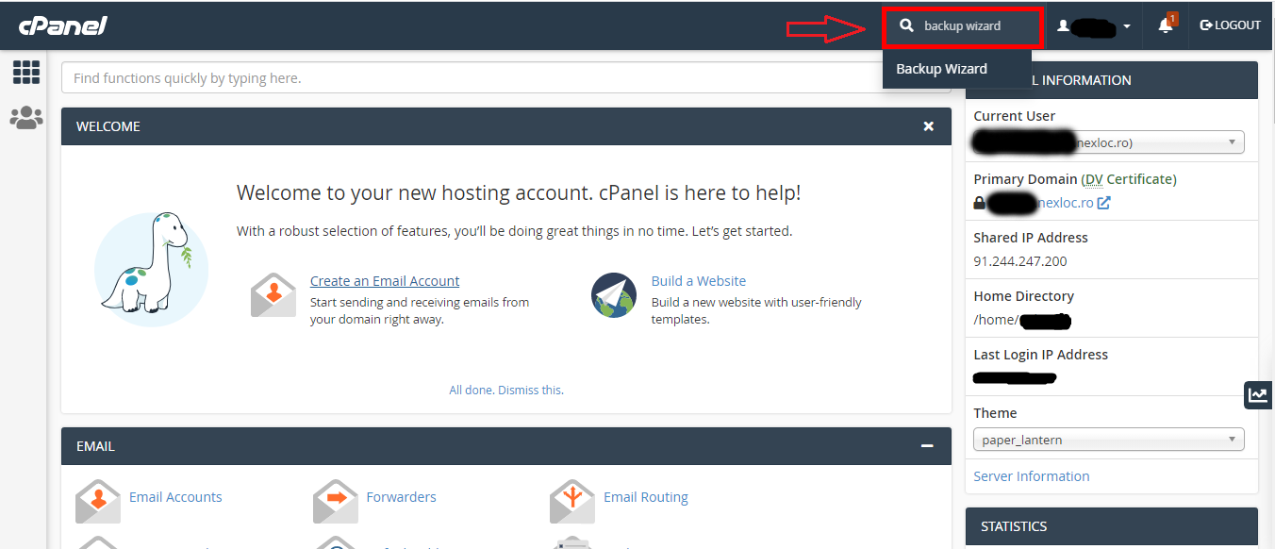Collapse the Email section
Viewport: 1275px width, 549px height.
(x=927, y=446)
